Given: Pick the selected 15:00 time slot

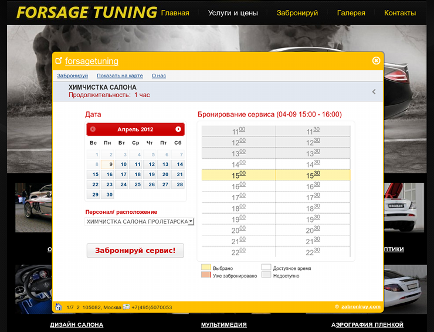Looking at the screenshot, I should (239, 175).
